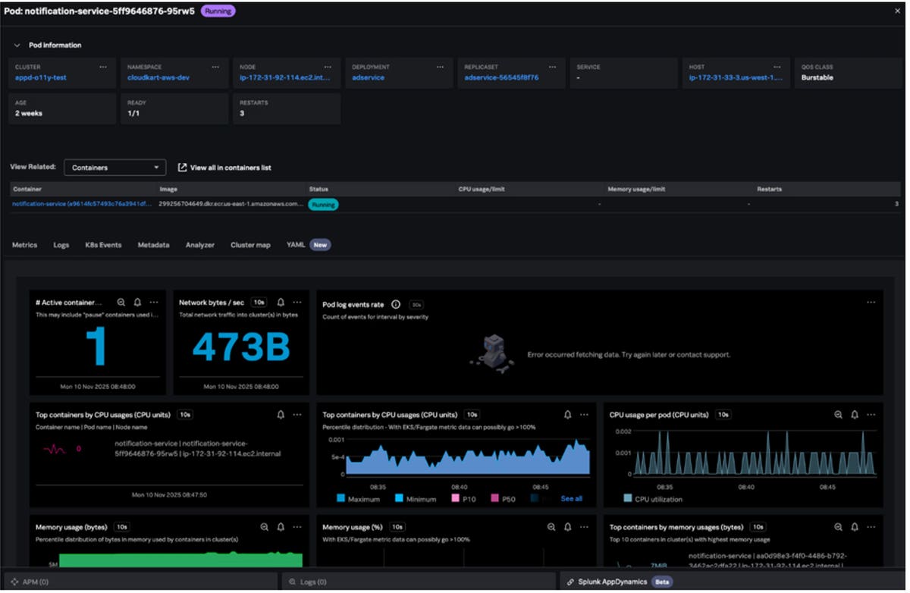This screenshot has width=910, height=593.
Task: Click the bell icon on Top containers by memory usages
Action: 855,526
